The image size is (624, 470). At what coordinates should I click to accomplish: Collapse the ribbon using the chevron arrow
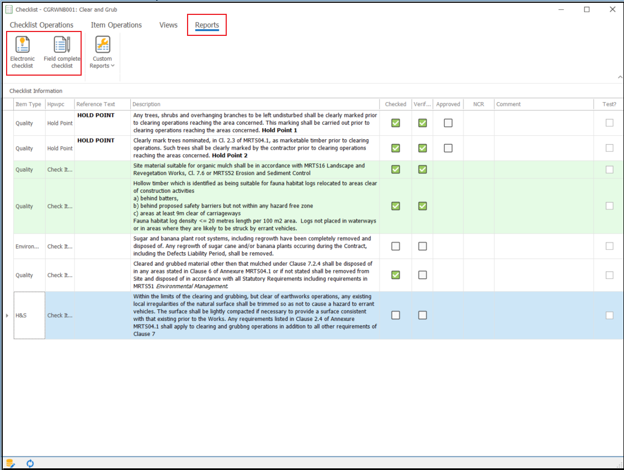(x=619, y=77)
